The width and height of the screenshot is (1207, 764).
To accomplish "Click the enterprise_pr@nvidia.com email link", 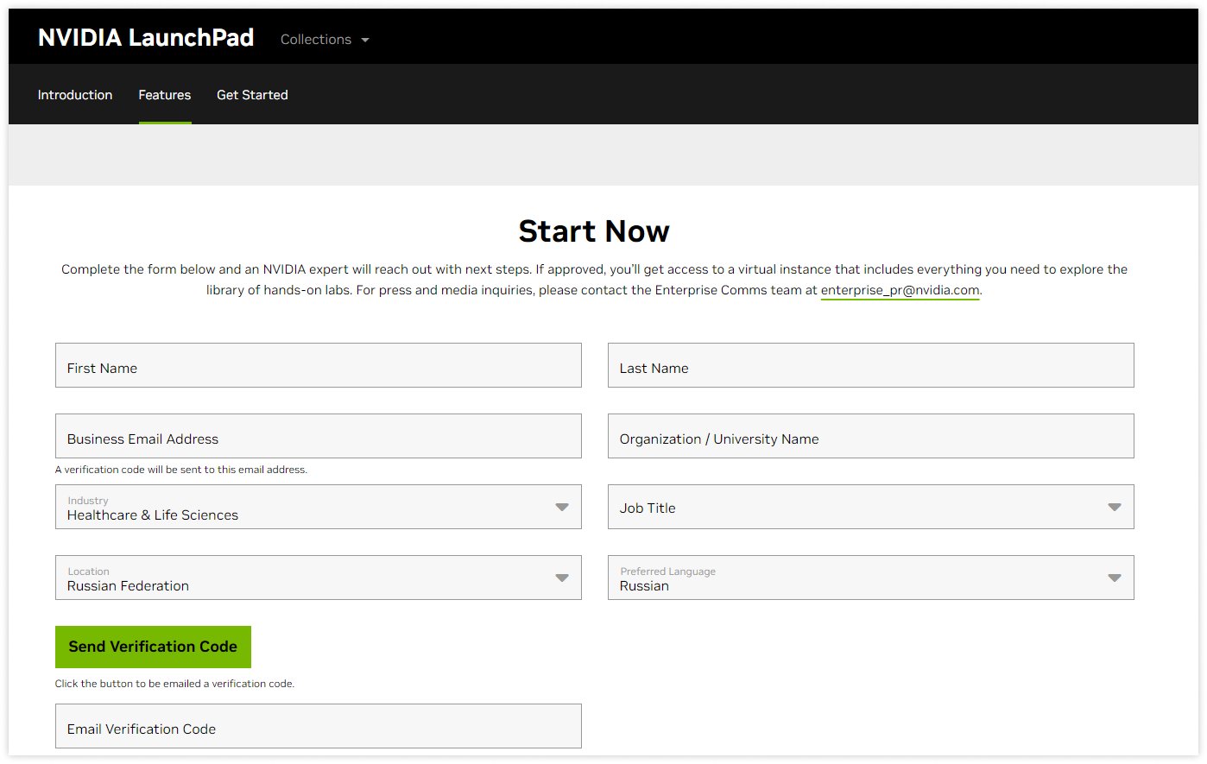I will pos(900,290).
